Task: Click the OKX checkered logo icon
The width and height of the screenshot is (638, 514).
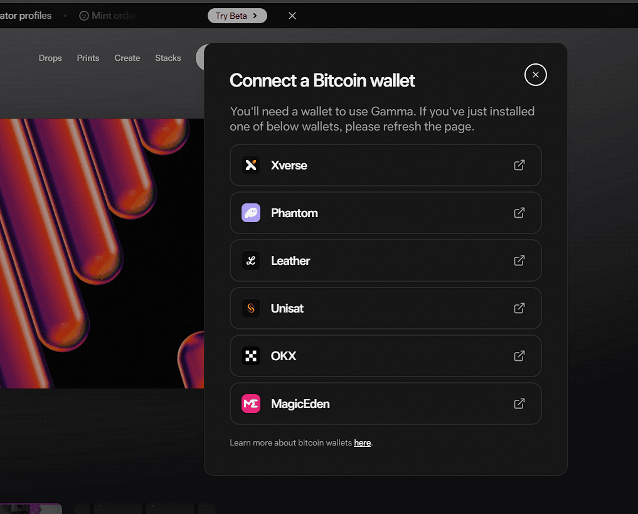Action: tap(251, 356)
